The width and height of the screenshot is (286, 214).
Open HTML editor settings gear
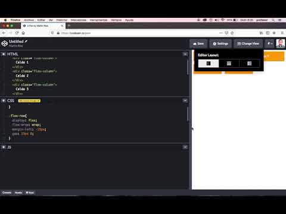pyautogui.click(x=4, y=54)
